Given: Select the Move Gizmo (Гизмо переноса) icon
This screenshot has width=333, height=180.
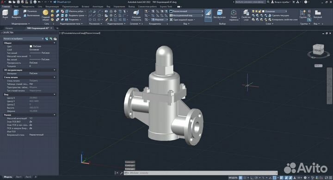Looking at the screenshot, I should [234, 15].
